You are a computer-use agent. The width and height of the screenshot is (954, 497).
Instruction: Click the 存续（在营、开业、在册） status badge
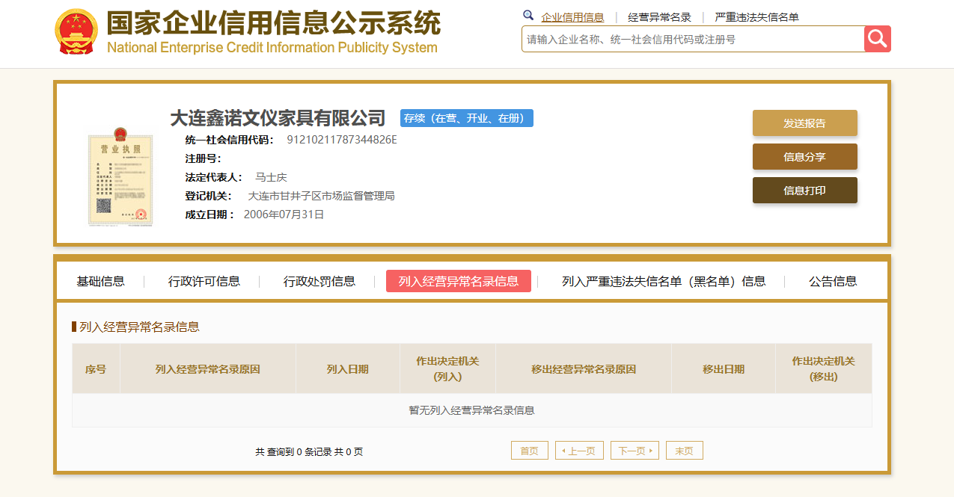tap(467, 118)
